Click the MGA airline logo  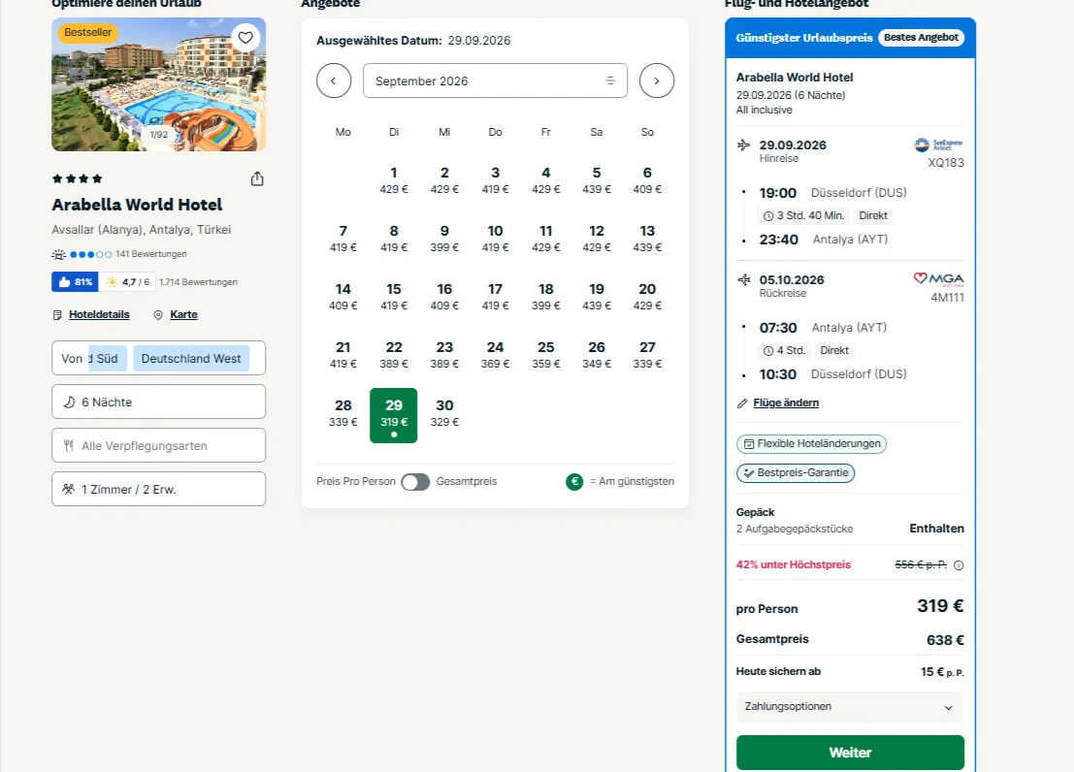(x=938, y=278)
